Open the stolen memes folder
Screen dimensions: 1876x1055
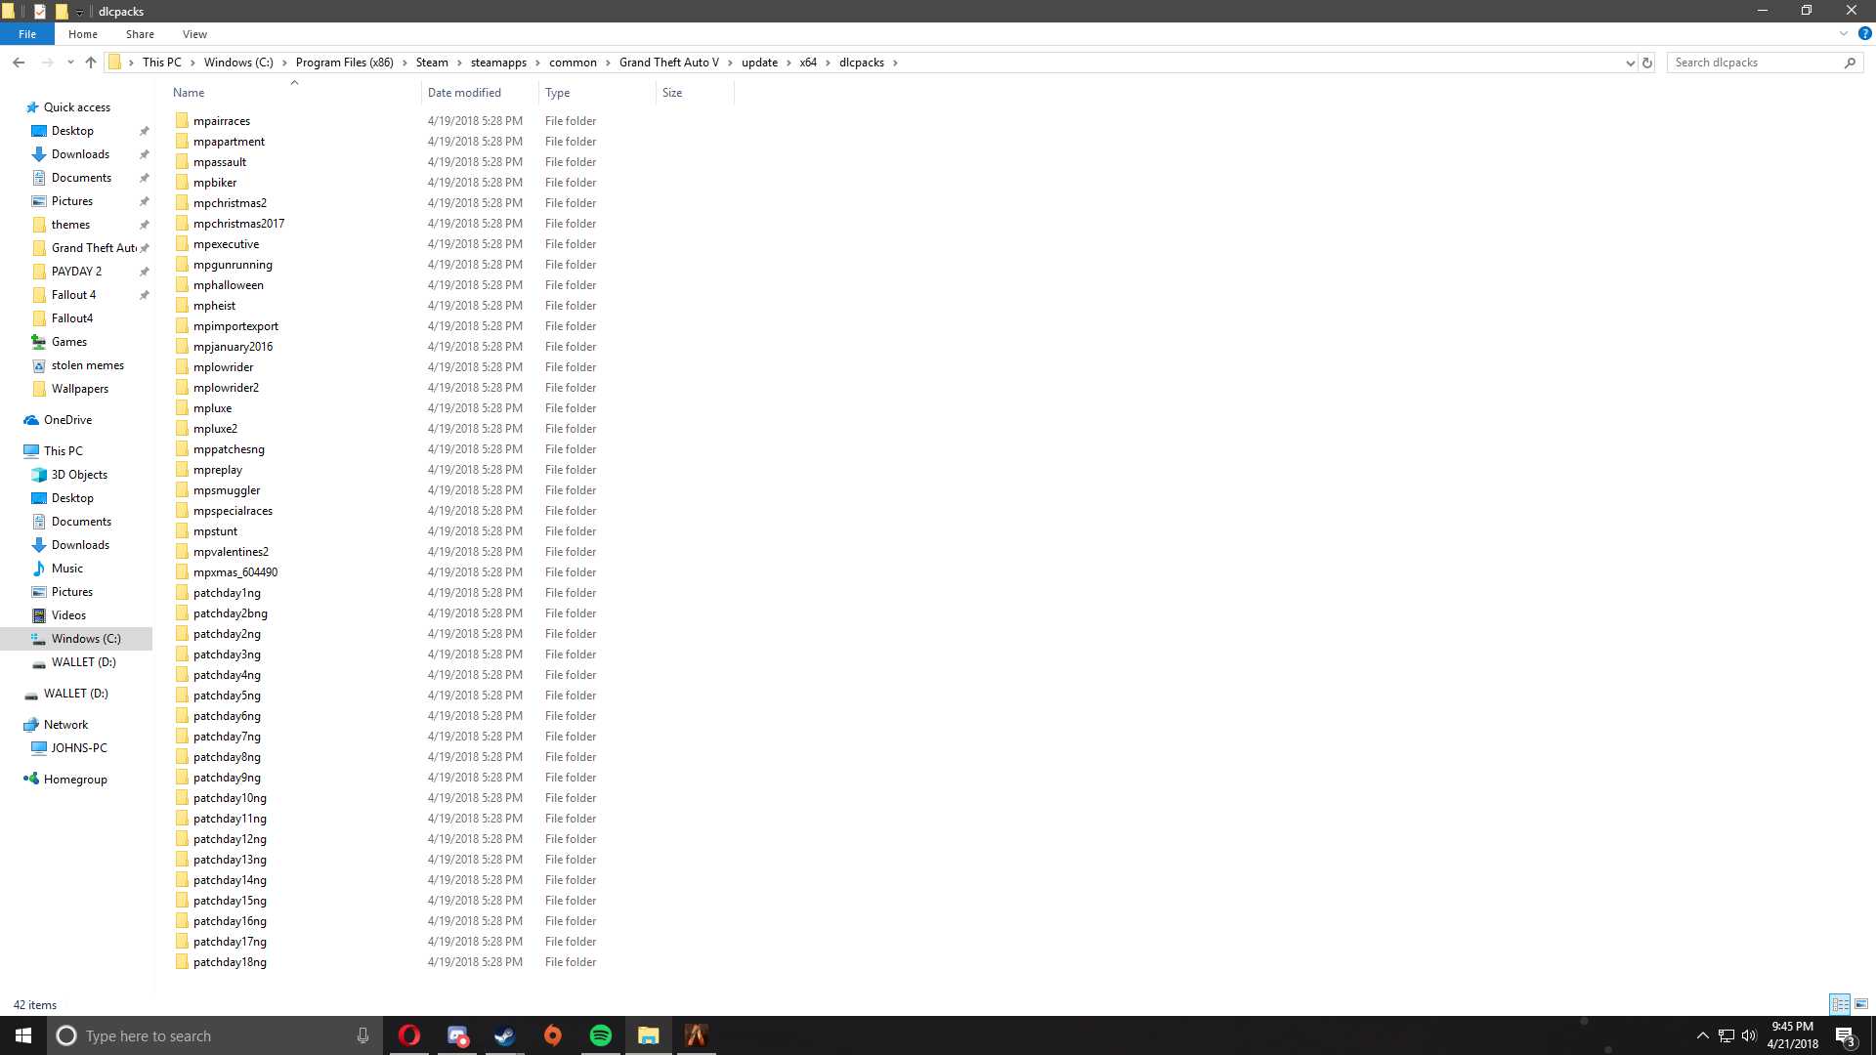tap(87, 365)
